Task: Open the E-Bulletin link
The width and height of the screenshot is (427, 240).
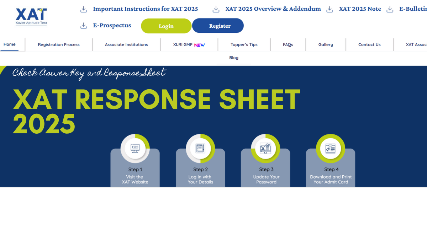Action: click(x=413, y=9)
